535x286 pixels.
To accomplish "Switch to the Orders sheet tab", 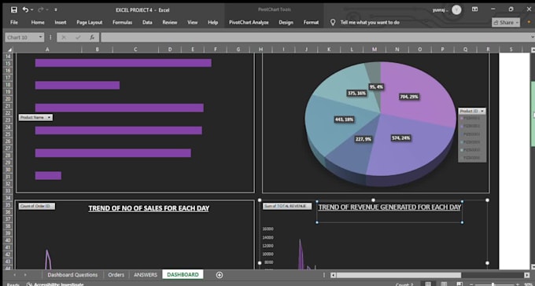I will [116, 275].
